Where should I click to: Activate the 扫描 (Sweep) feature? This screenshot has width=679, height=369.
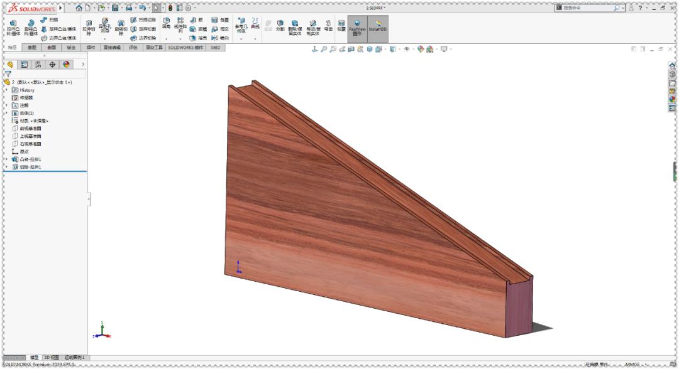click(45, 20)
